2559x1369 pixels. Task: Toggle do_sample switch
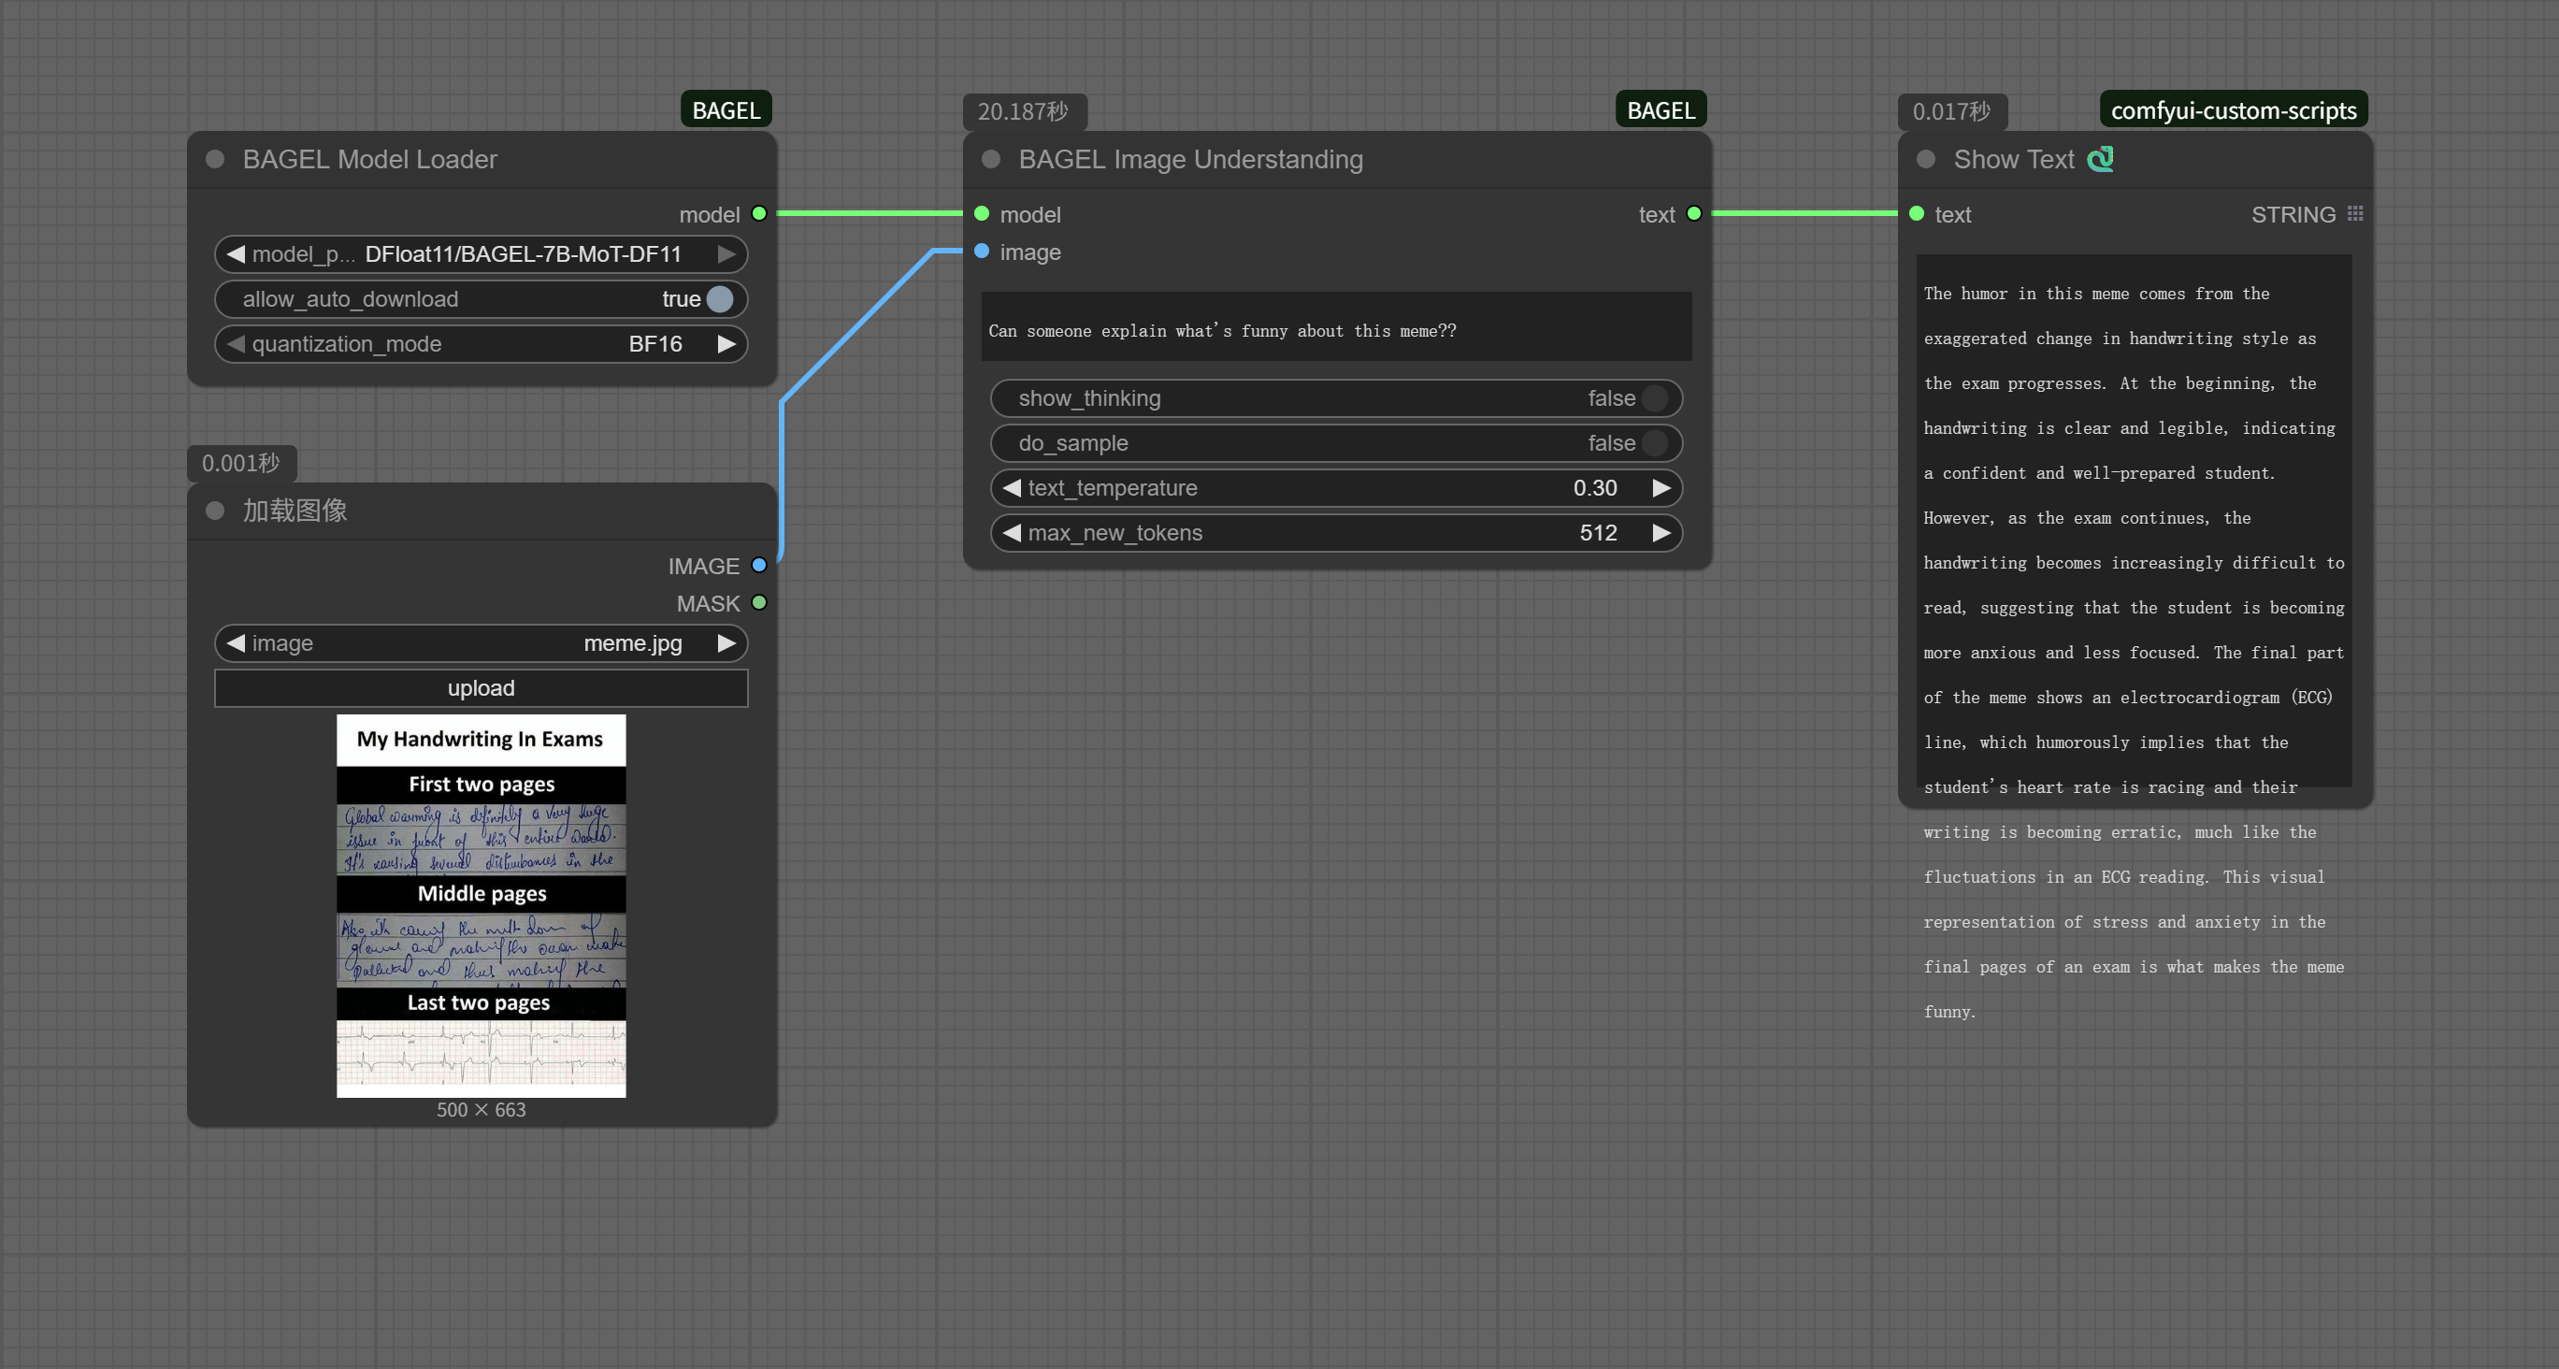[1655, 443]
